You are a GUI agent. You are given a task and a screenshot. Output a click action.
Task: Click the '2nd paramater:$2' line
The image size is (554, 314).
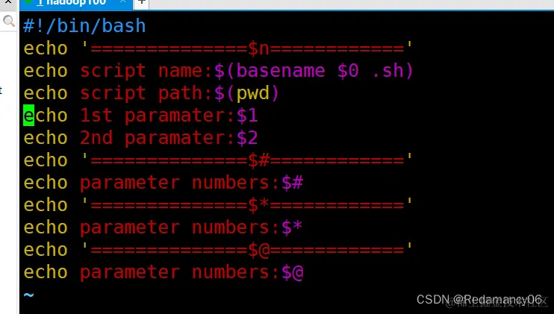coord(140,138)
